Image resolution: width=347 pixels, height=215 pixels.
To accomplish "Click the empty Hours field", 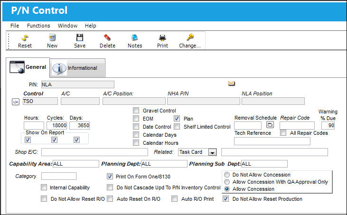I will pos(34,125).
